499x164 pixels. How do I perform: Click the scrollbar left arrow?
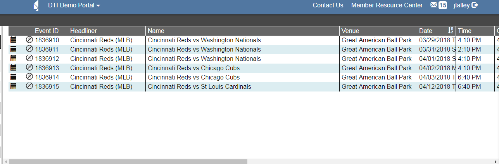point(5,161)
